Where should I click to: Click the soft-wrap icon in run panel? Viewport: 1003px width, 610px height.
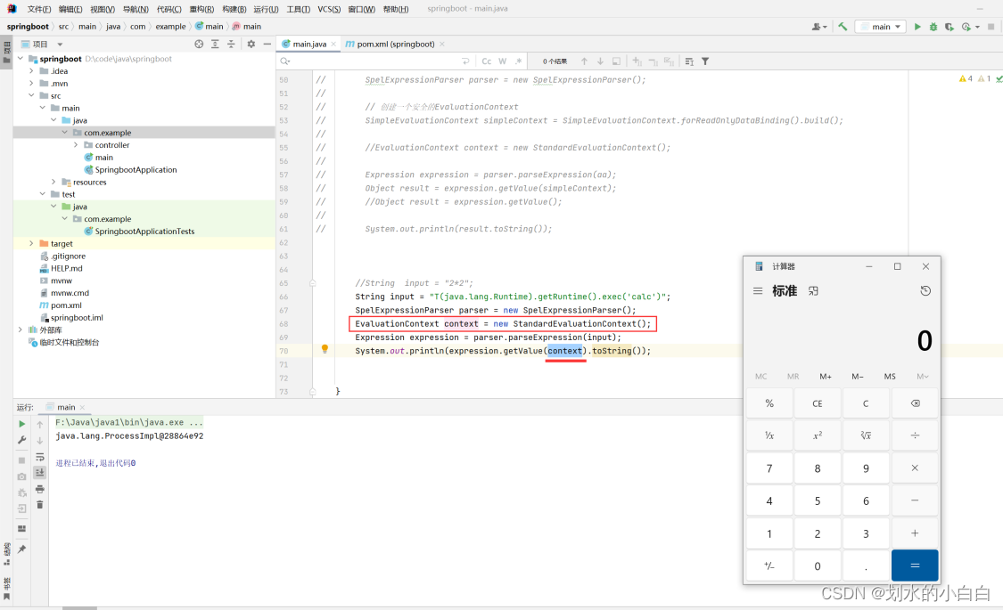pyautogui.click(x=39, y=457)
